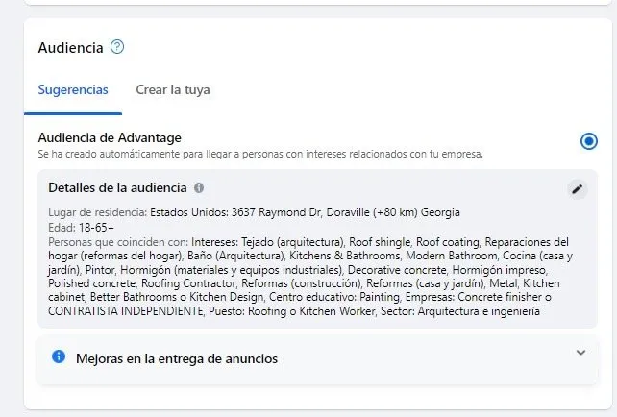
Task: Open the Crear la tuya tab
Action: tap(173, 90)
